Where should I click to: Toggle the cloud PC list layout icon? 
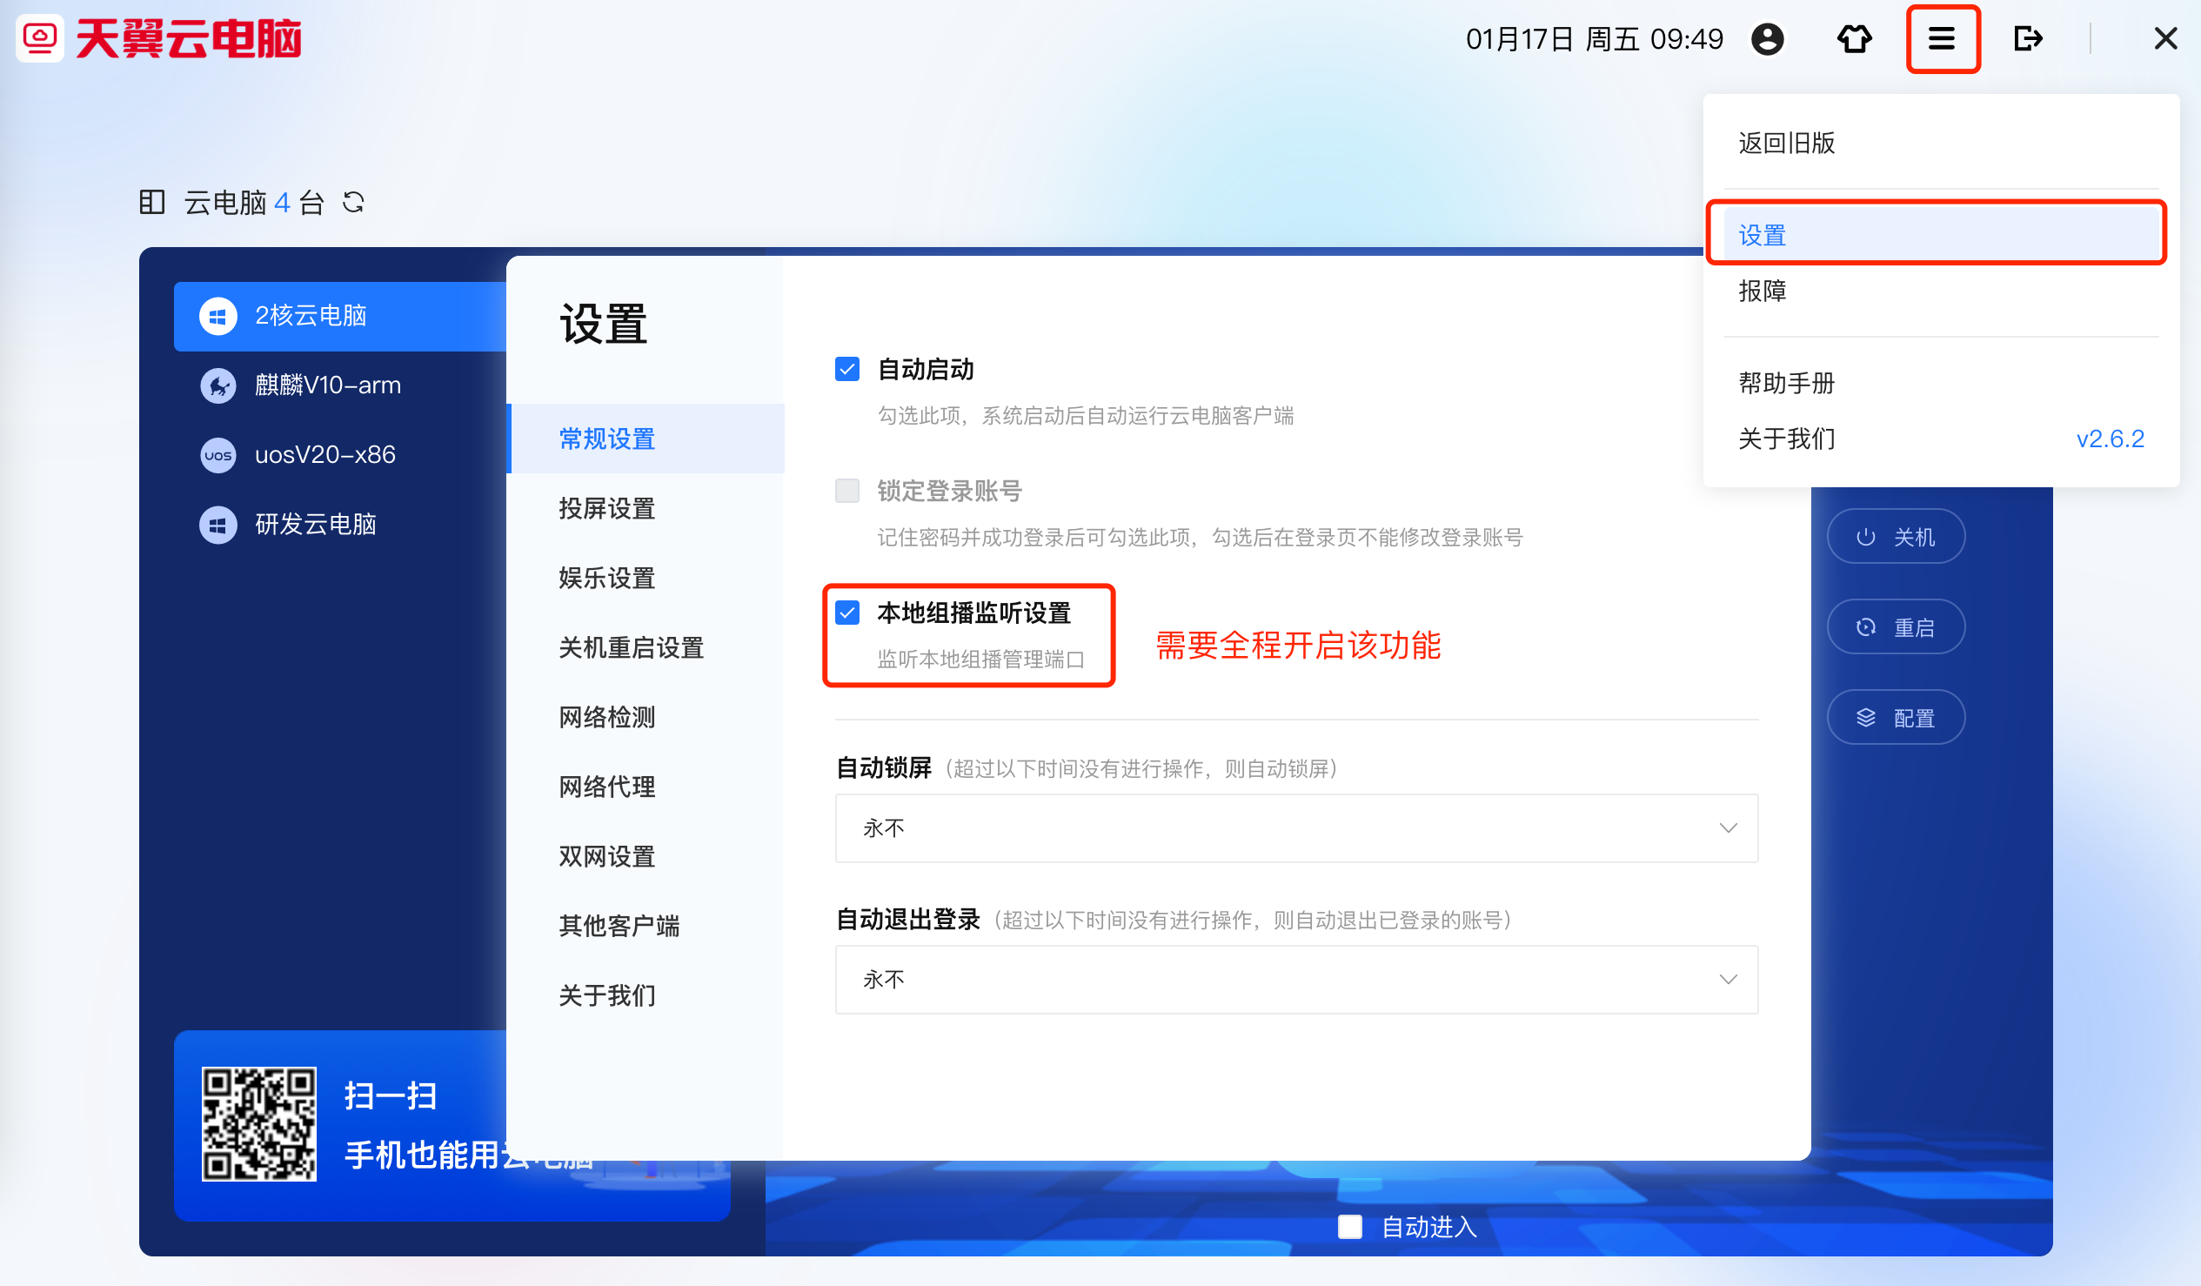152,203
